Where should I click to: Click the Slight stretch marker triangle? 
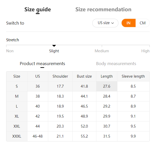[x=54, y=46]
